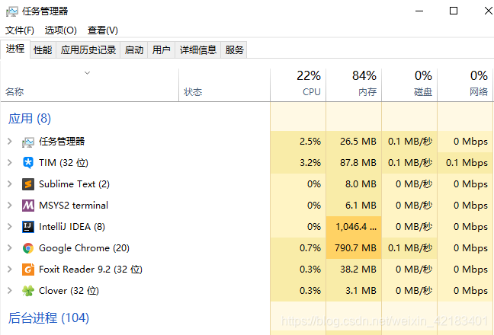Viewport: 494px width, 335px height.
Task: Expand the 任务管理器 process row
Action: [10, 142]
